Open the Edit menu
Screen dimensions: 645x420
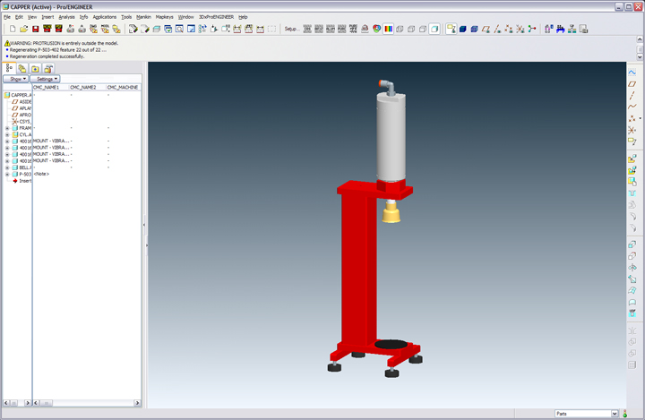[x=19, y=17]
